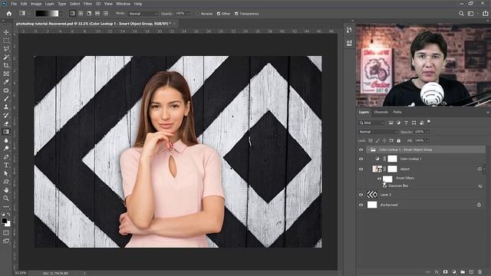Open the gradient picker arrow
491x276 pixels.
click(x=61, y=14)
